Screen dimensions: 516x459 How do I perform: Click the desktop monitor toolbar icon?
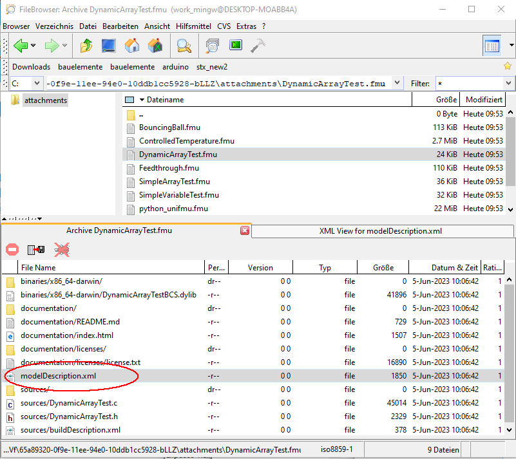pyautogui.click(x=109, y=46)
